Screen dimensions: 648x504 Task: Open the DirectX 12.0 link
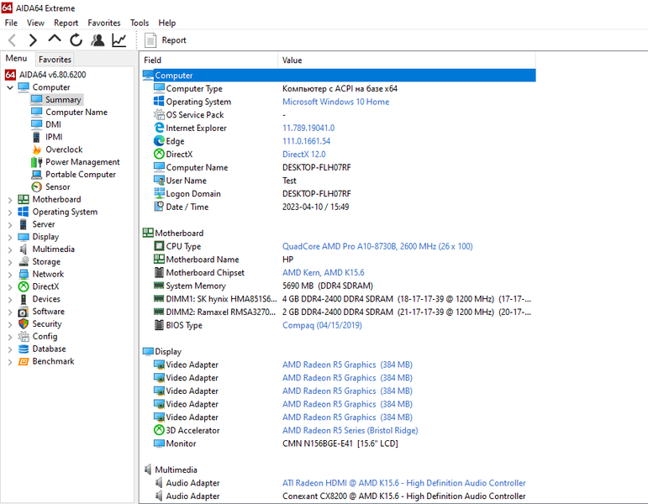(303, 154)
